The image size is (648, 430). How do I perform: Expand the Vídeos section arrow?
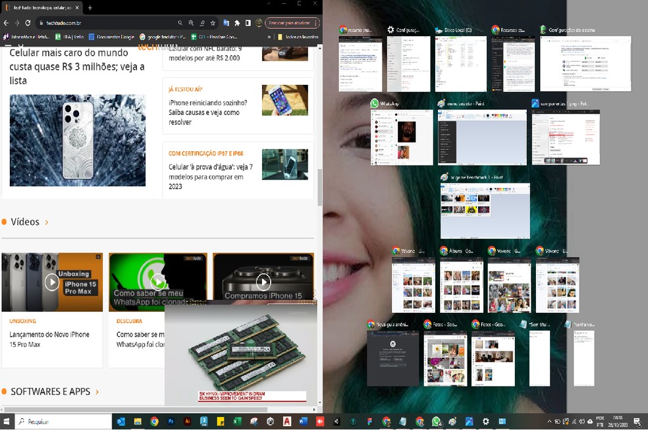point(46,222)
